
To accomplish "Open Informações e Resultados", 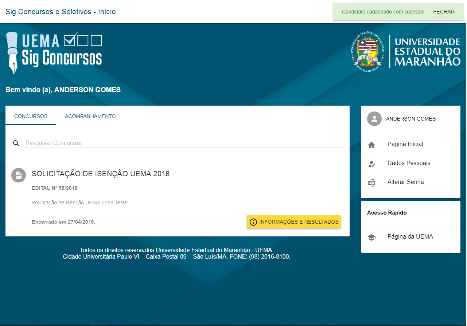I will click(x=294, y=222).
